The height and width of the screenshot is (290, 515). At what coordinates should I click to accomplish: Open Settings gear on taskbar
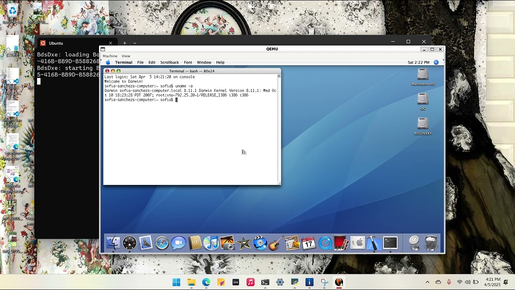pyautogui.click(x=280, y=282)
